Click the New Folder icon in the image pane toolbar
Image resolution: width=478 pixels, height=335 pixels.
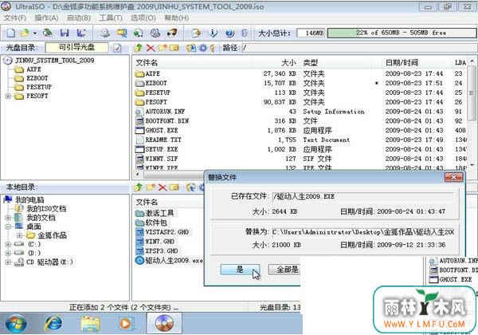(x=163, y=48)
